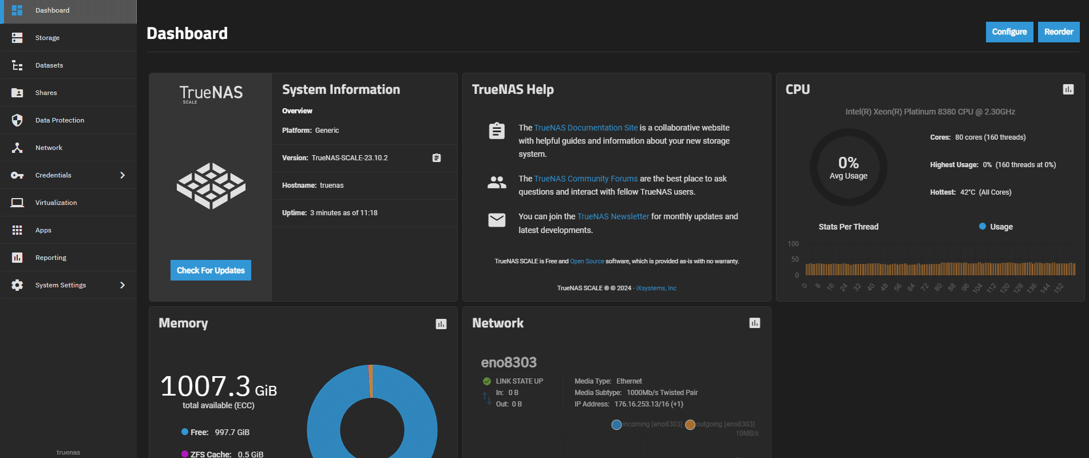
Task: Open CPU reports chart icon
Action: click(1068, 89)
